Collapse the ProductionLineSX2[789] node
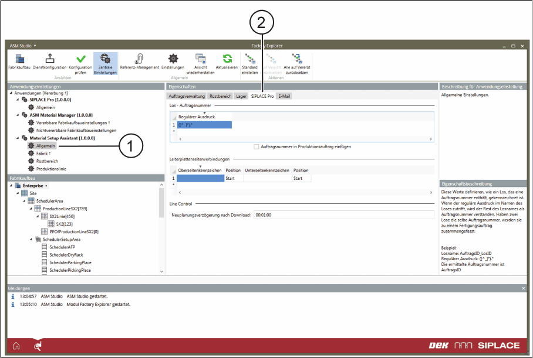 tap(32, 208)
